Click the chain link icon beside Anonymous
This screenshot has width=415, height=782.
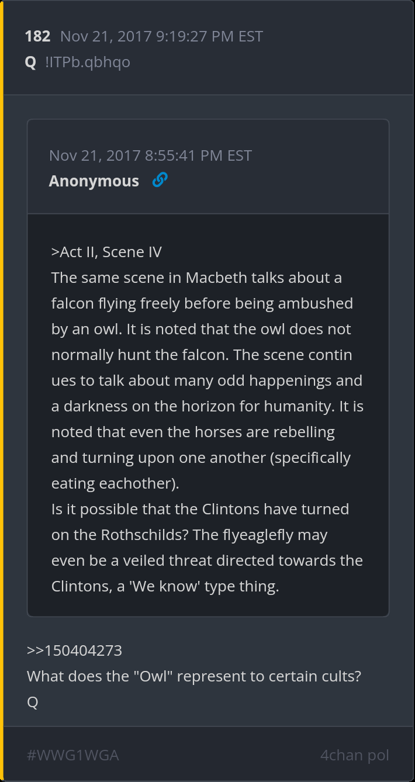(x=160, y=180)
